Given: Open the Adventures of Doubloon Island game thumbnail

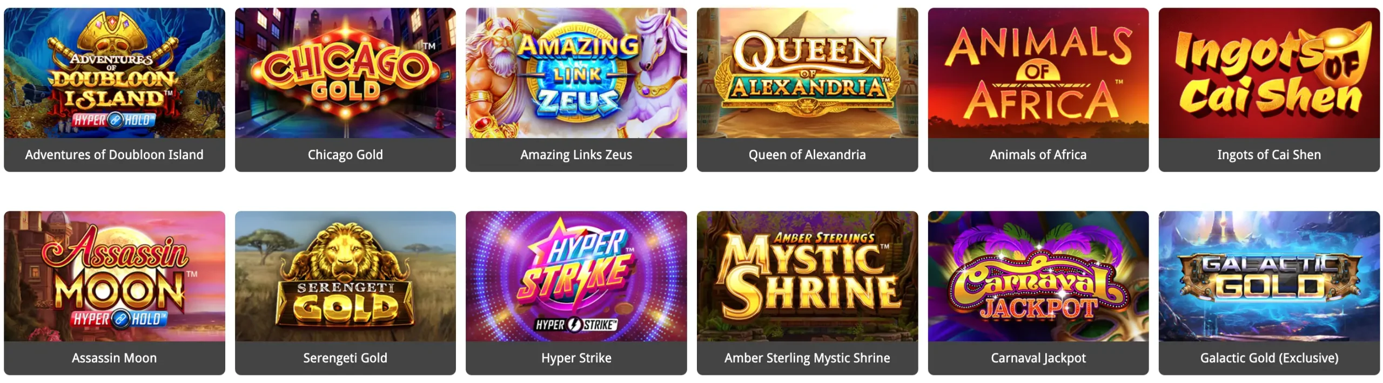Looking at the screenshot, I should [x=115, y=73].
